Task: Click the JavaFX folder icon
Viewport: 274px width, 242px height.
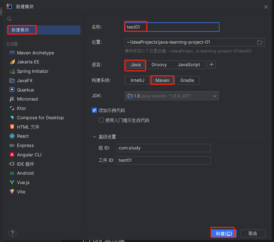Action: pos(12,80)
